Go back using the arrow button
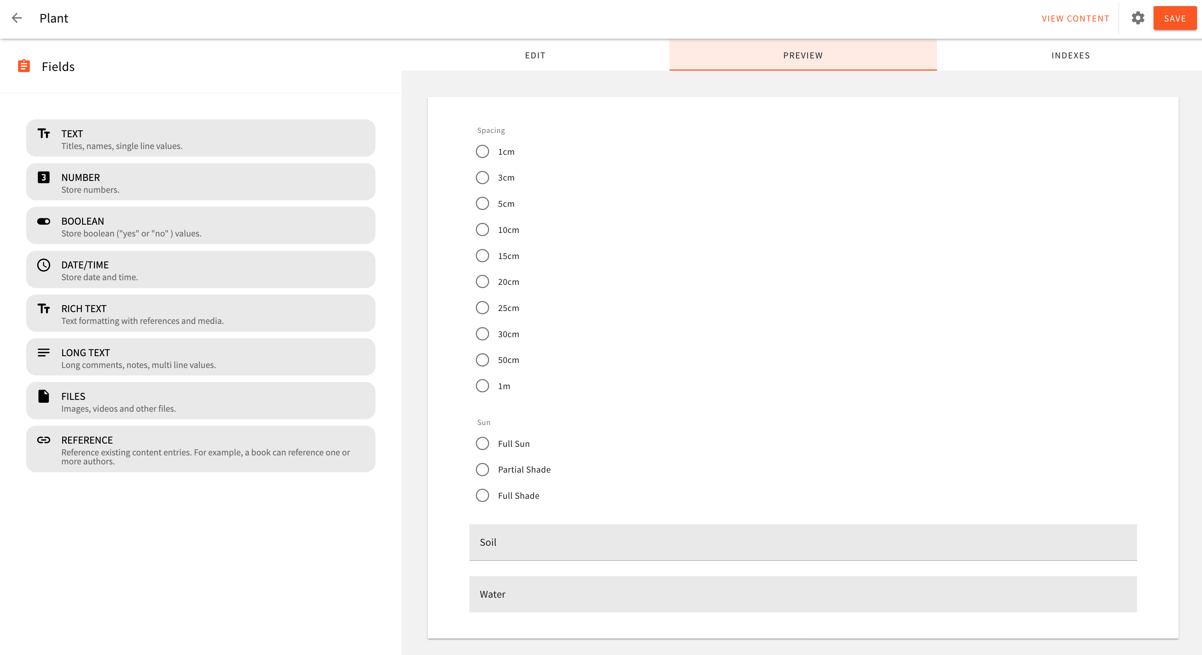Viewport: 1202px width, 655px height. pos(17,18)
